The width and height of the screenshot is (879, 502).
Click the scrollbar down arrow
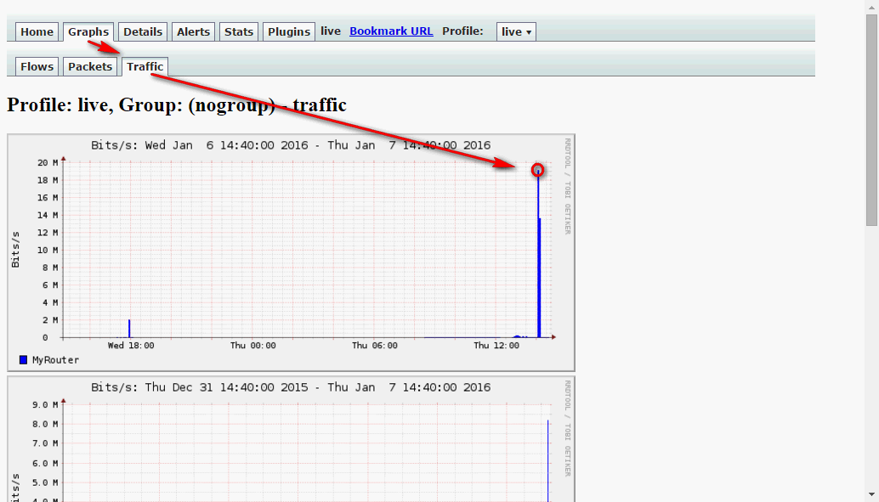[x=871, y=496]
